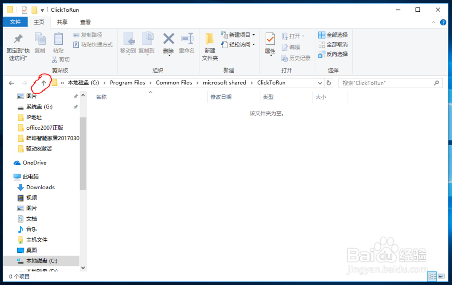Switch to the Home (主页) tab
452x285 pixels.
[x=39, y=22]
